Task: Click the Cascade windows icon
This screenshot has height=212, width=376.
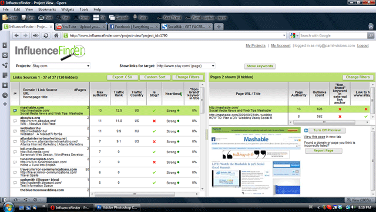Action: (x=119, y=18)
